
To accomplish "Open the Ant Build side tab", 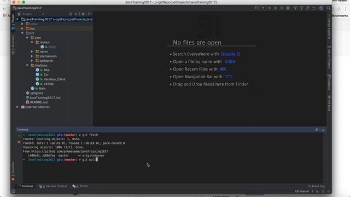I will (329, 103).
